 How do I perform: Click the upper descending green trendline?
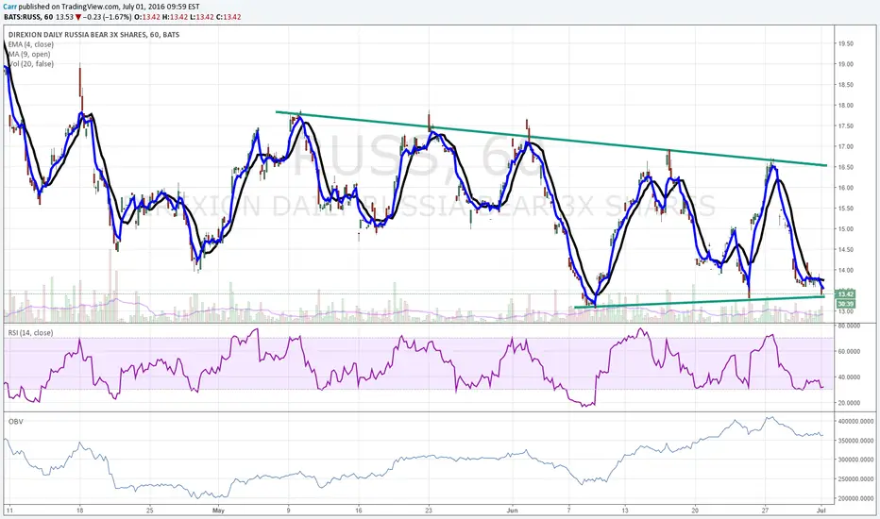551,138
